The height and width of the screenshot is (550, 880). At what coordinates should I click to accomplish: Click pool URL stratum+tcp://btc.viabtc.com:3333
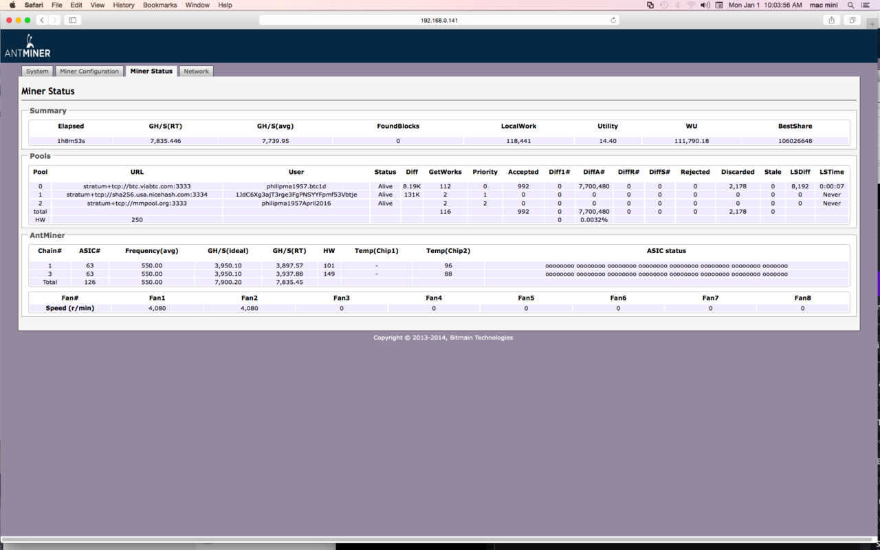point(137,186)
